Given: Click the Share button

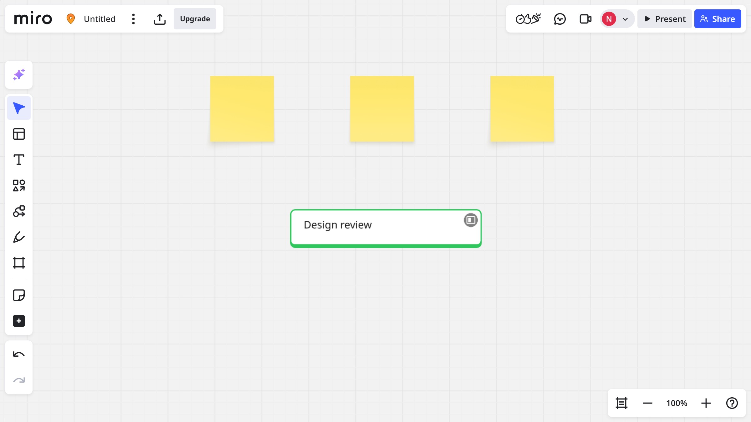Looking at the screenshot, I should [718, 19].
